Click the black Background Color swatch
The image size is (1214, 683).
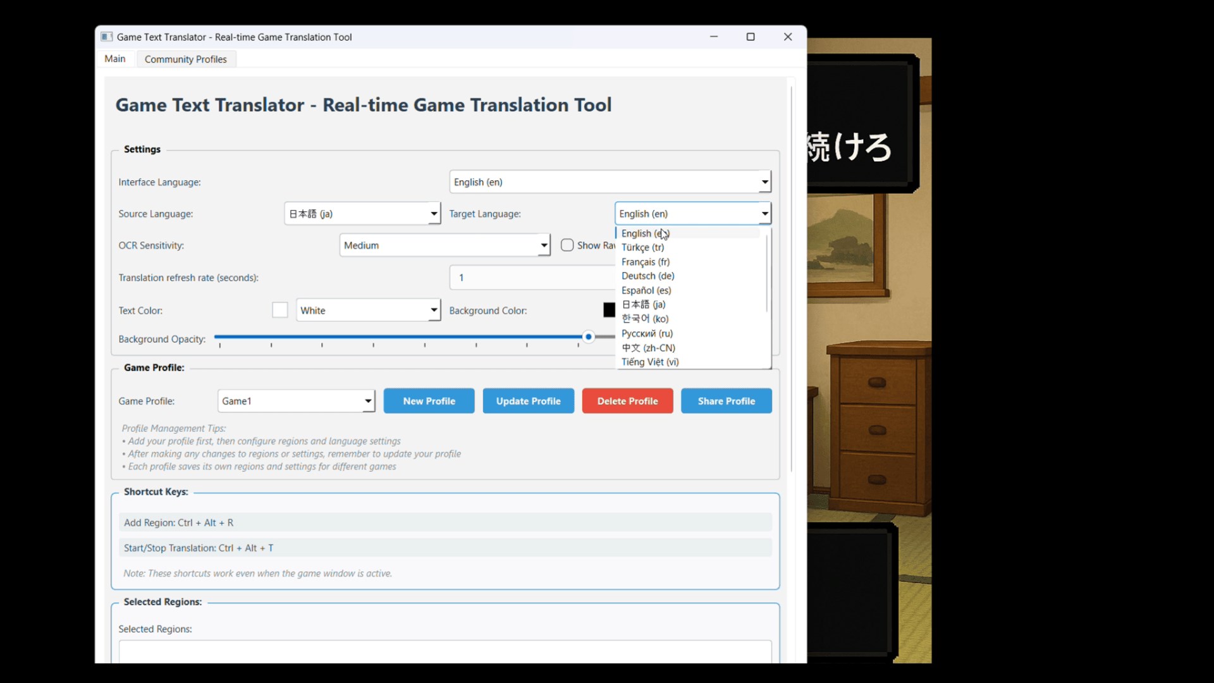(609, 311)
